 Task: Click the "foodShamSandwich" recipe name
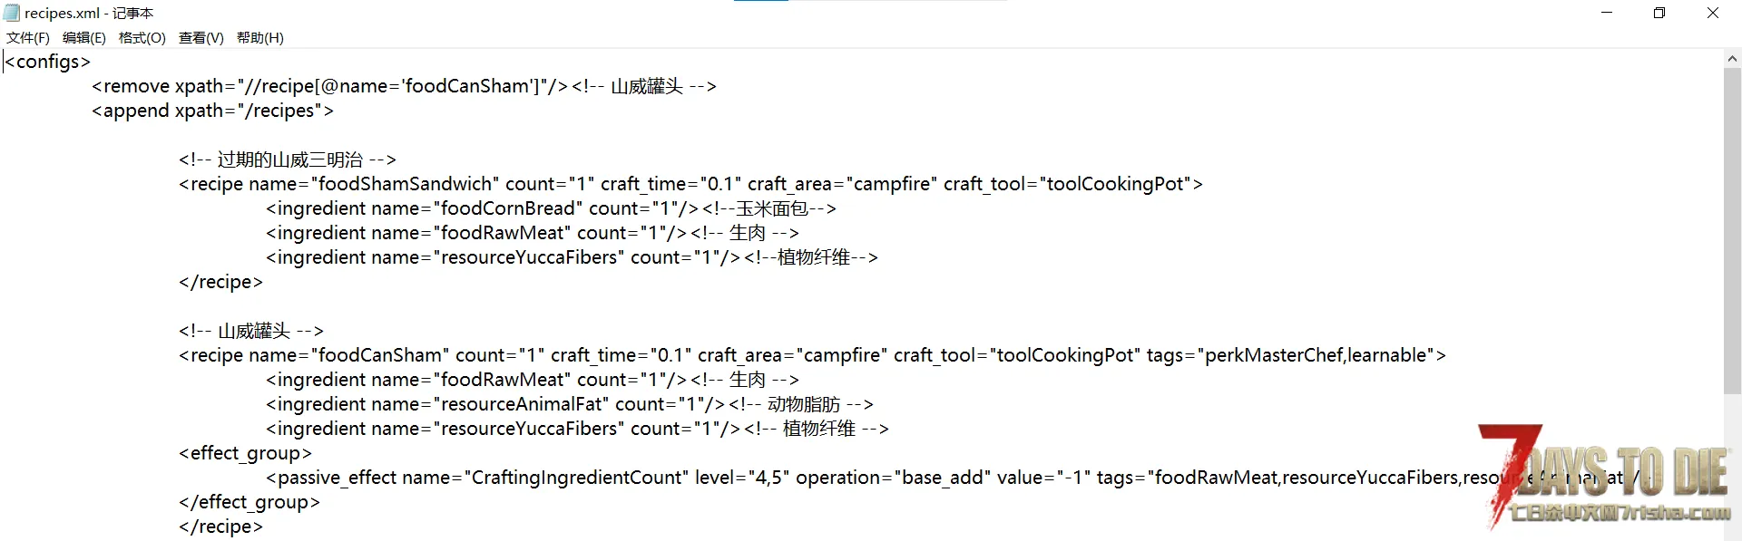(x=405, y=184)
